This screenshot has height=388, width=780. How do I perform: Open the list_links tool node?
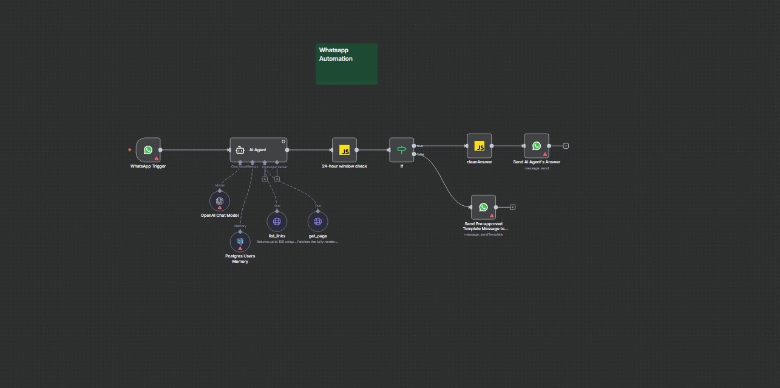(x=277, y=222)
